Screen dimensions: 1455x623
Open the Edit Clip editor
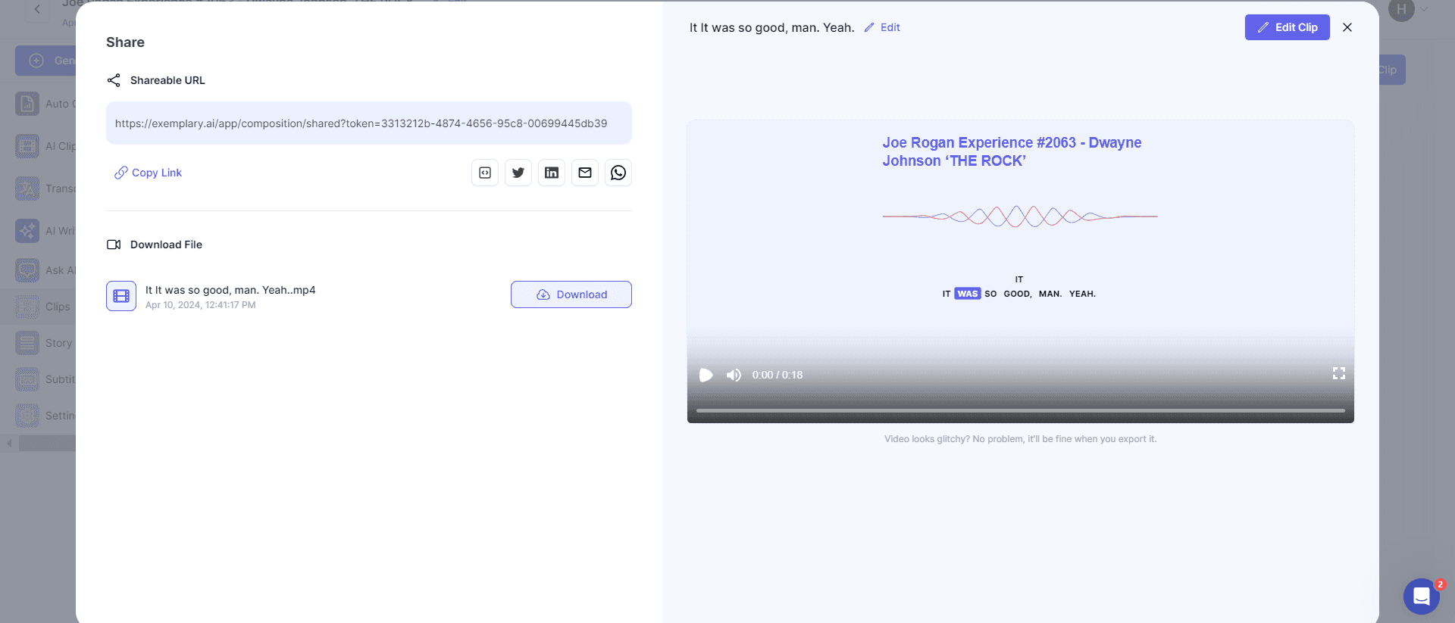tap(1287, 27)
